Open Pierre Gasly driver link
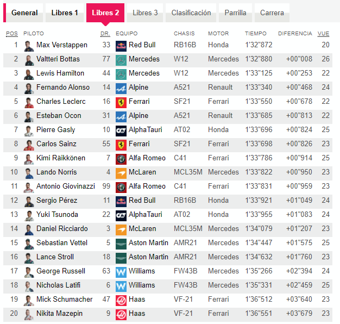The image size is (340, 324). [x=56, y=130]
